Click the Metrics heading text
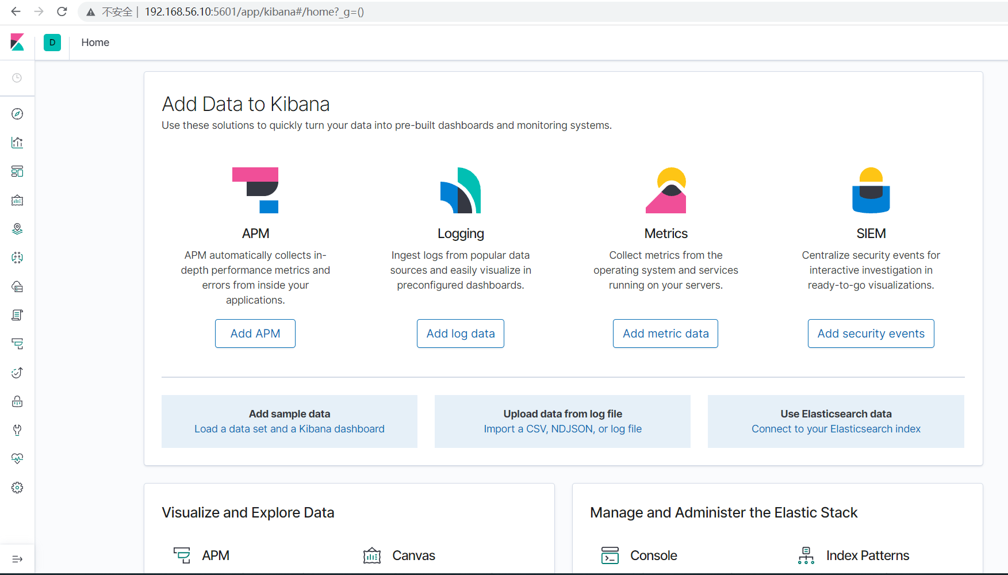Image resolution: width=1008 pixels, height=575 pixels. (x=666, y=233)
